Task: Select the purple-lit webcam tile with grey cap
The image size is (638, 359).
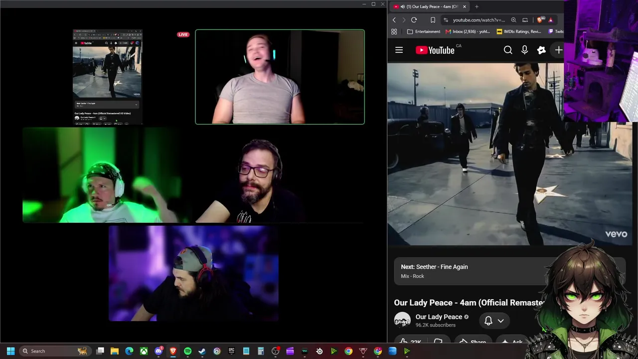Action: [193, 274]
